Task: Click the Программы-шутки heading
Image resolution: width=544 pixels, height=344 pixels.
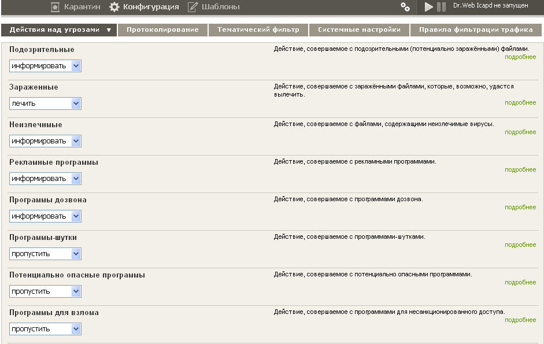Action: [x=43, y=238]
